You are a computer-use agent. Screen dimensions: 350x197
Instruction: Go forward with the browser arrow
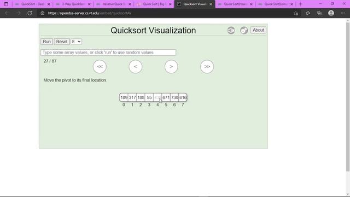coord(18,13)
